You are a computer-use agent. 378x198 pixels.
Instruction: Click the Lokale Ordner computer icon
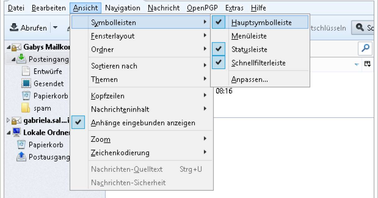coord(17,133)
